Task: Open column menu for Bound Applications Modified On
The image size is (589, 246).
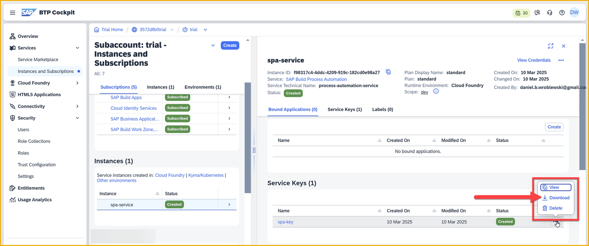Action: [x=489, y=140]
